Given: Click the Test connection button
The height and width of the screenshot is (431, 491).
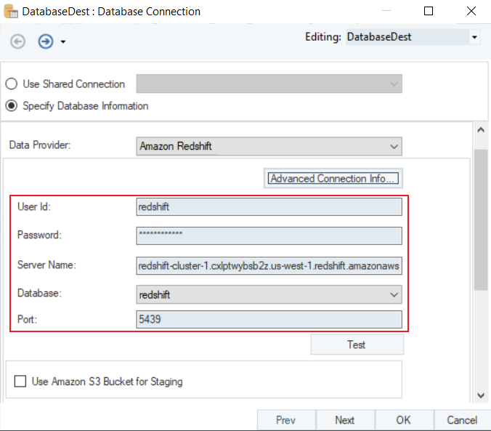Looking at the screenshot, I should pyautogui.click(x=357, y=345).
